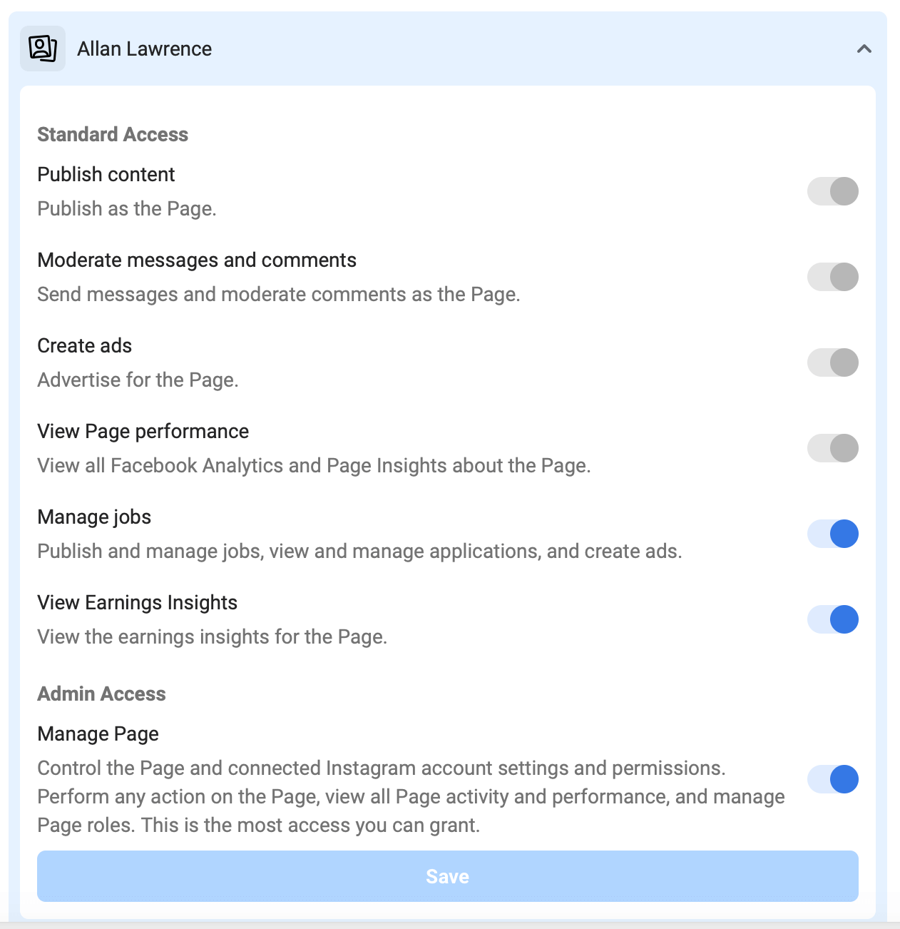The height and width of the screenshot is (929, 900).
Task: Click the Admin Access heading
Action: 101,693
